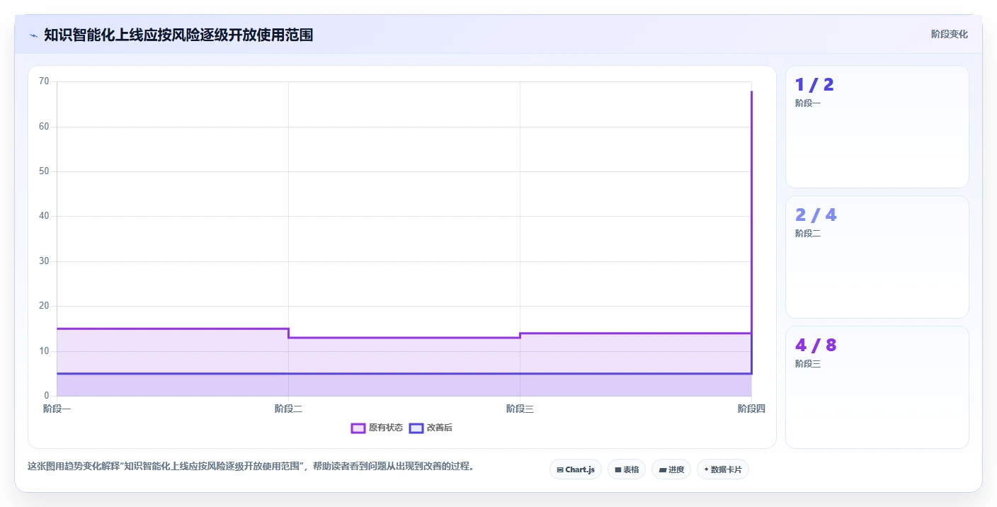Click the 原有状态 legend label

pyautogui.click(x=386, y=428)
